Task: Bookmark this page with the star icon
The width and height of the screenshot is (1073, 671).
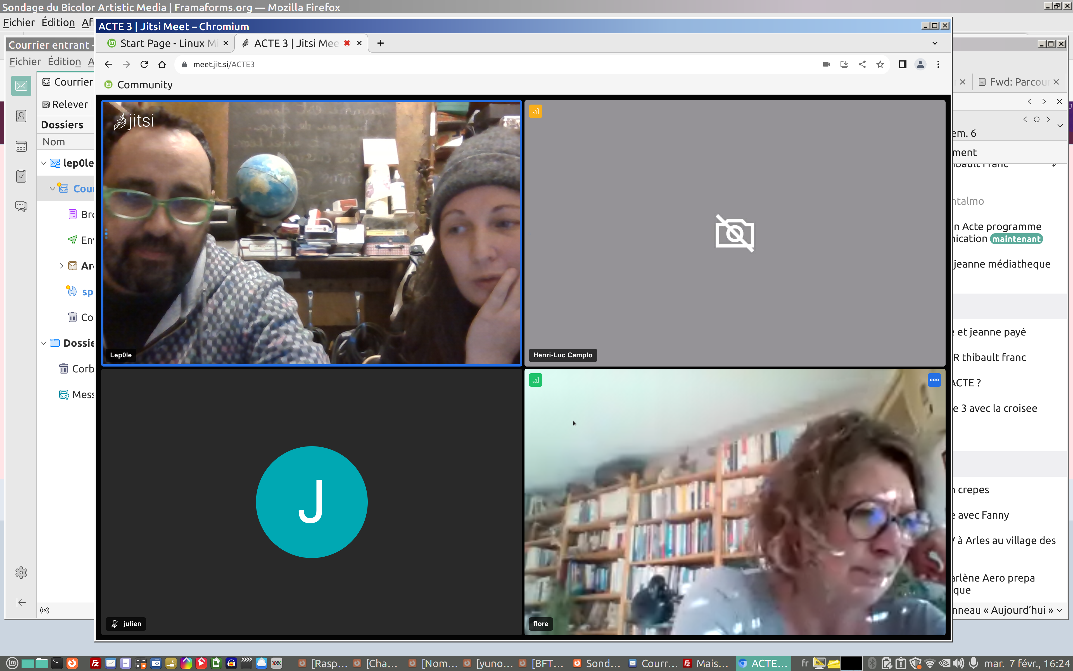Action: click(880, 64)
